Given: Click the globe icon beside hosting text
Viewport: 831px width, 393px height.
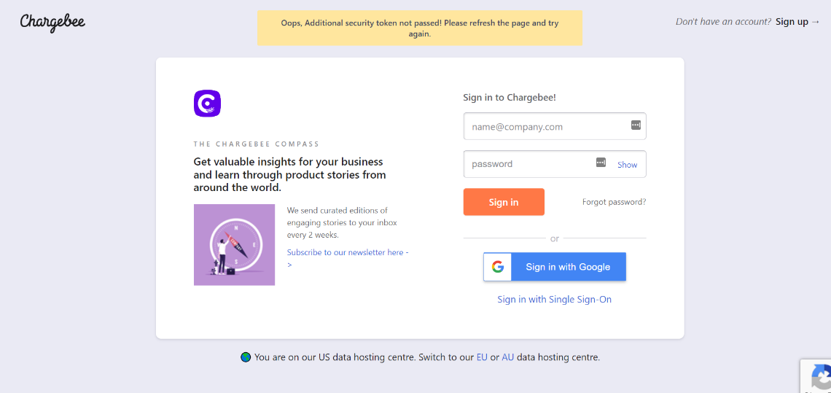Looking at the screenshot, I should (246, 357).
